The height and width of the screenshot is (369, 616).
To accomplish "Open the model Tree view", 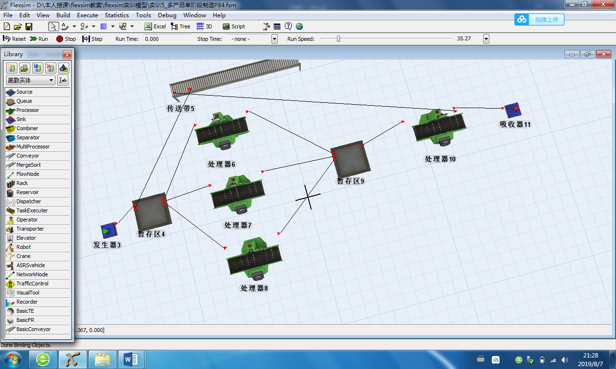I will 180,26.
